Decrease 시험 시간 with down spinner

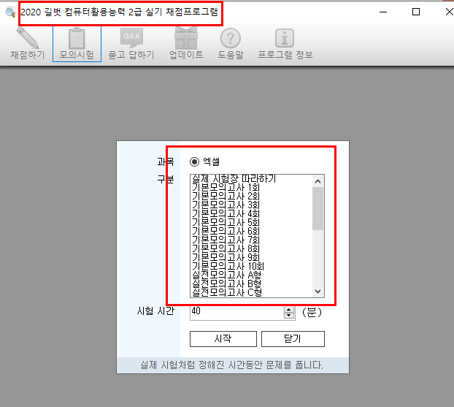tap(288, 316)
